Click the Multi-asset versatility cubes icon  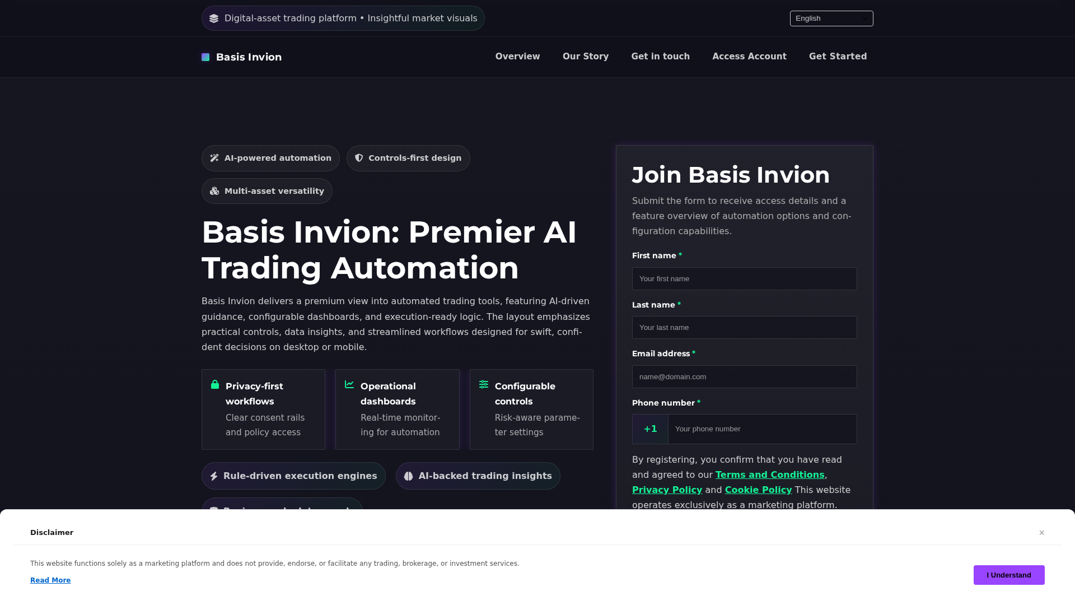[214, 191]
